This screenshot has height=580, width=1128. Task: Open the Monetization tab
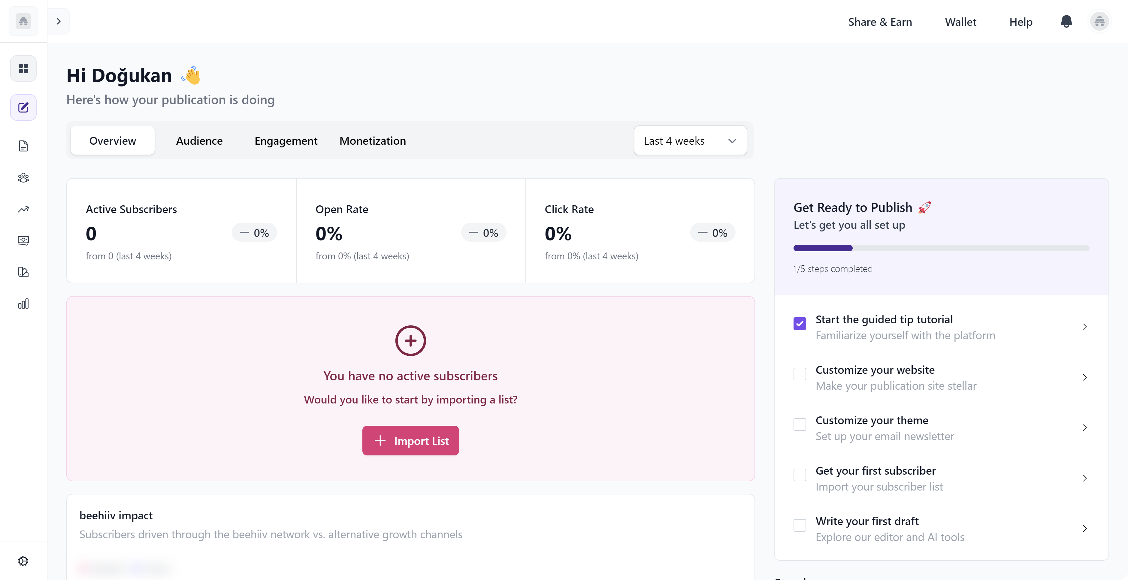(x=373, y=140)
